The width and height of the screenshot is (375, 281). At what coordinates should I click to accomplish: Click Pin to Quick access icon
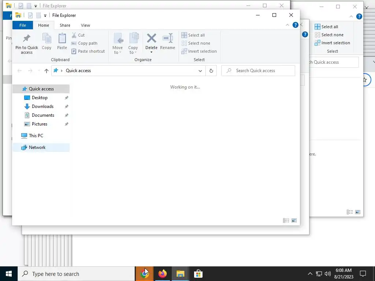pyautogui.click(x=26, y=38)
